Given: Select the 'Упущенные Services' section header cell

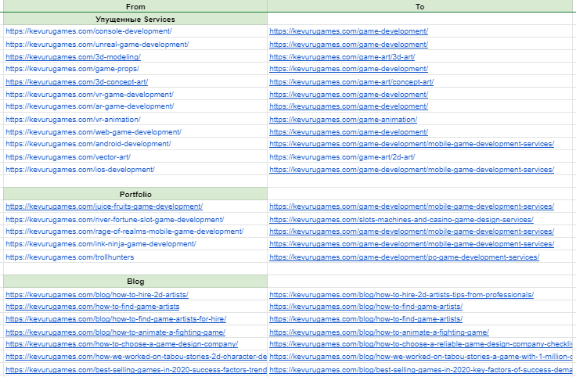Looking at the screenshot, I should (x=135, y=19).
